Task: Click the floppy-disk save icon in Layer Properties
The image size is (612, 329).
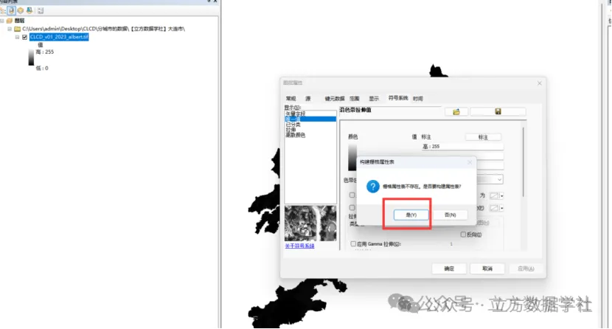Action: coord(498,111)
